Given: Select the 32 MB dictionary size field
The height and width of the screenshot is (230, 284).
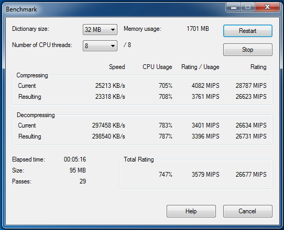Looking at the screenshot, I should [x=100, y=30].
